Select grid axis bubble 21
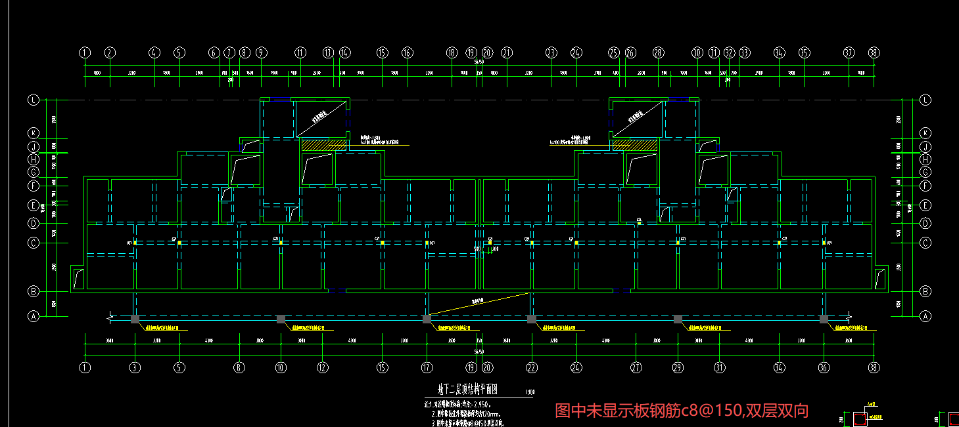Viewport: 959px width, 427px height. pyautogui.click(x=506, y=52)
